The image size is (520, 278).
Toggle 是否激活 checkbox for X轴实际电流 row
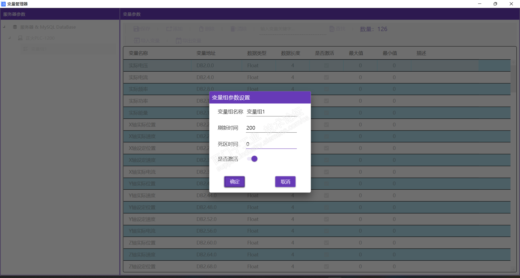tap(326, 172)
